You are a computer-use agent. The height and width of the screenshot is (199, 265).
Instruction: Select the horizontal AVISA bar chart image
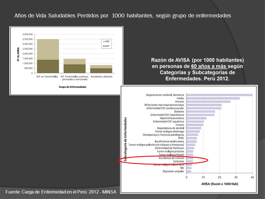coord(189,139)
